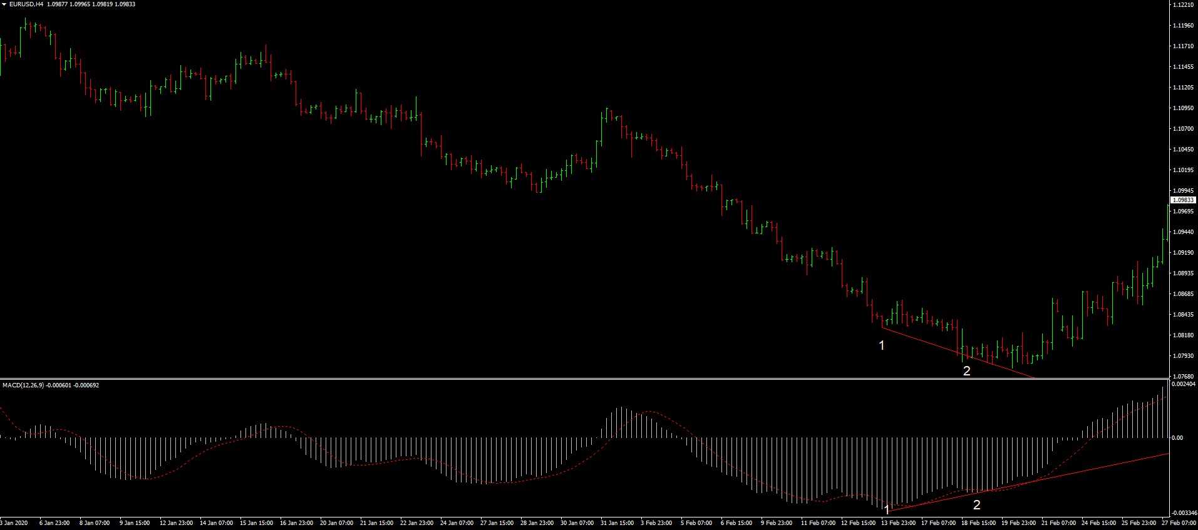Screen dimensions: 1198x530
Task: Click the 6 Jan 23:00 time axis label
Action: click(x=54, y=522)
